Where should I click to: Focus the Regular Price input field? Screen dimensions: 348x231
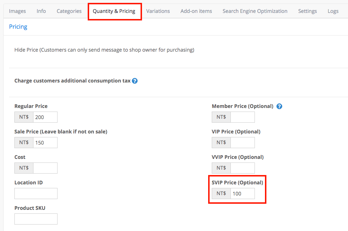[x=45, y=117]
